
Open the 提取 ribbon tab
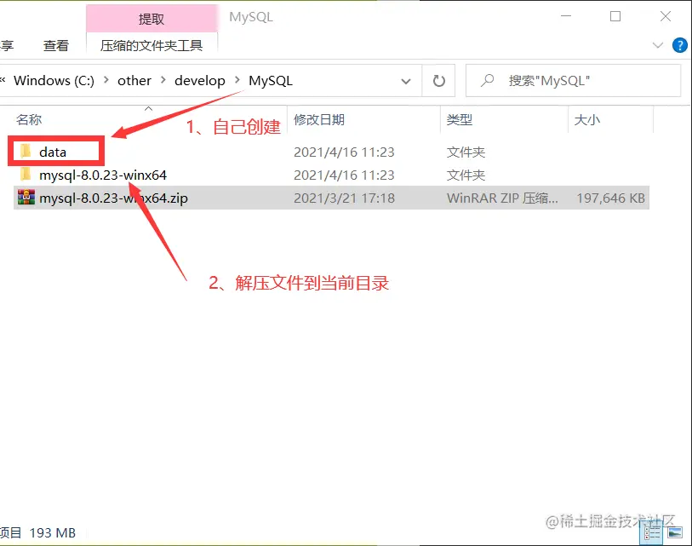152,19
